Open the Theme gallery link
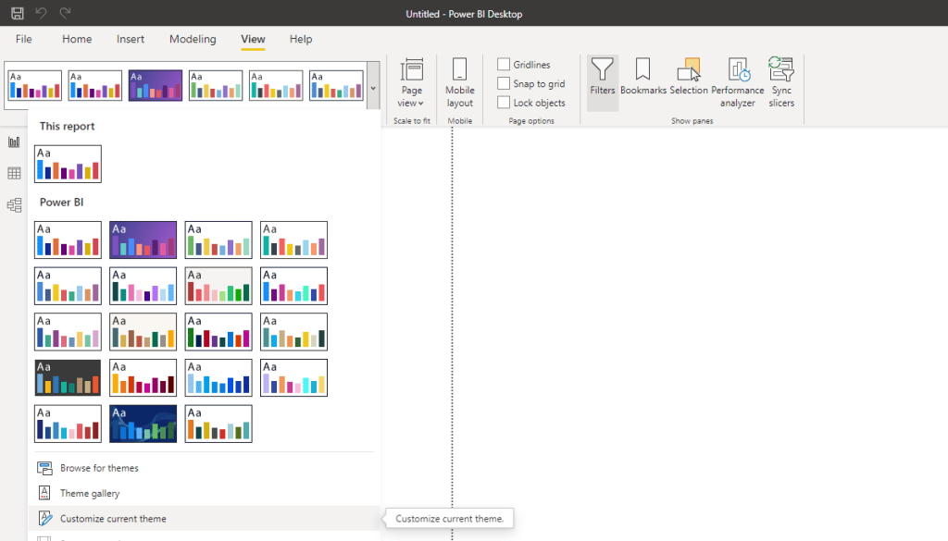 coord(90,494)
